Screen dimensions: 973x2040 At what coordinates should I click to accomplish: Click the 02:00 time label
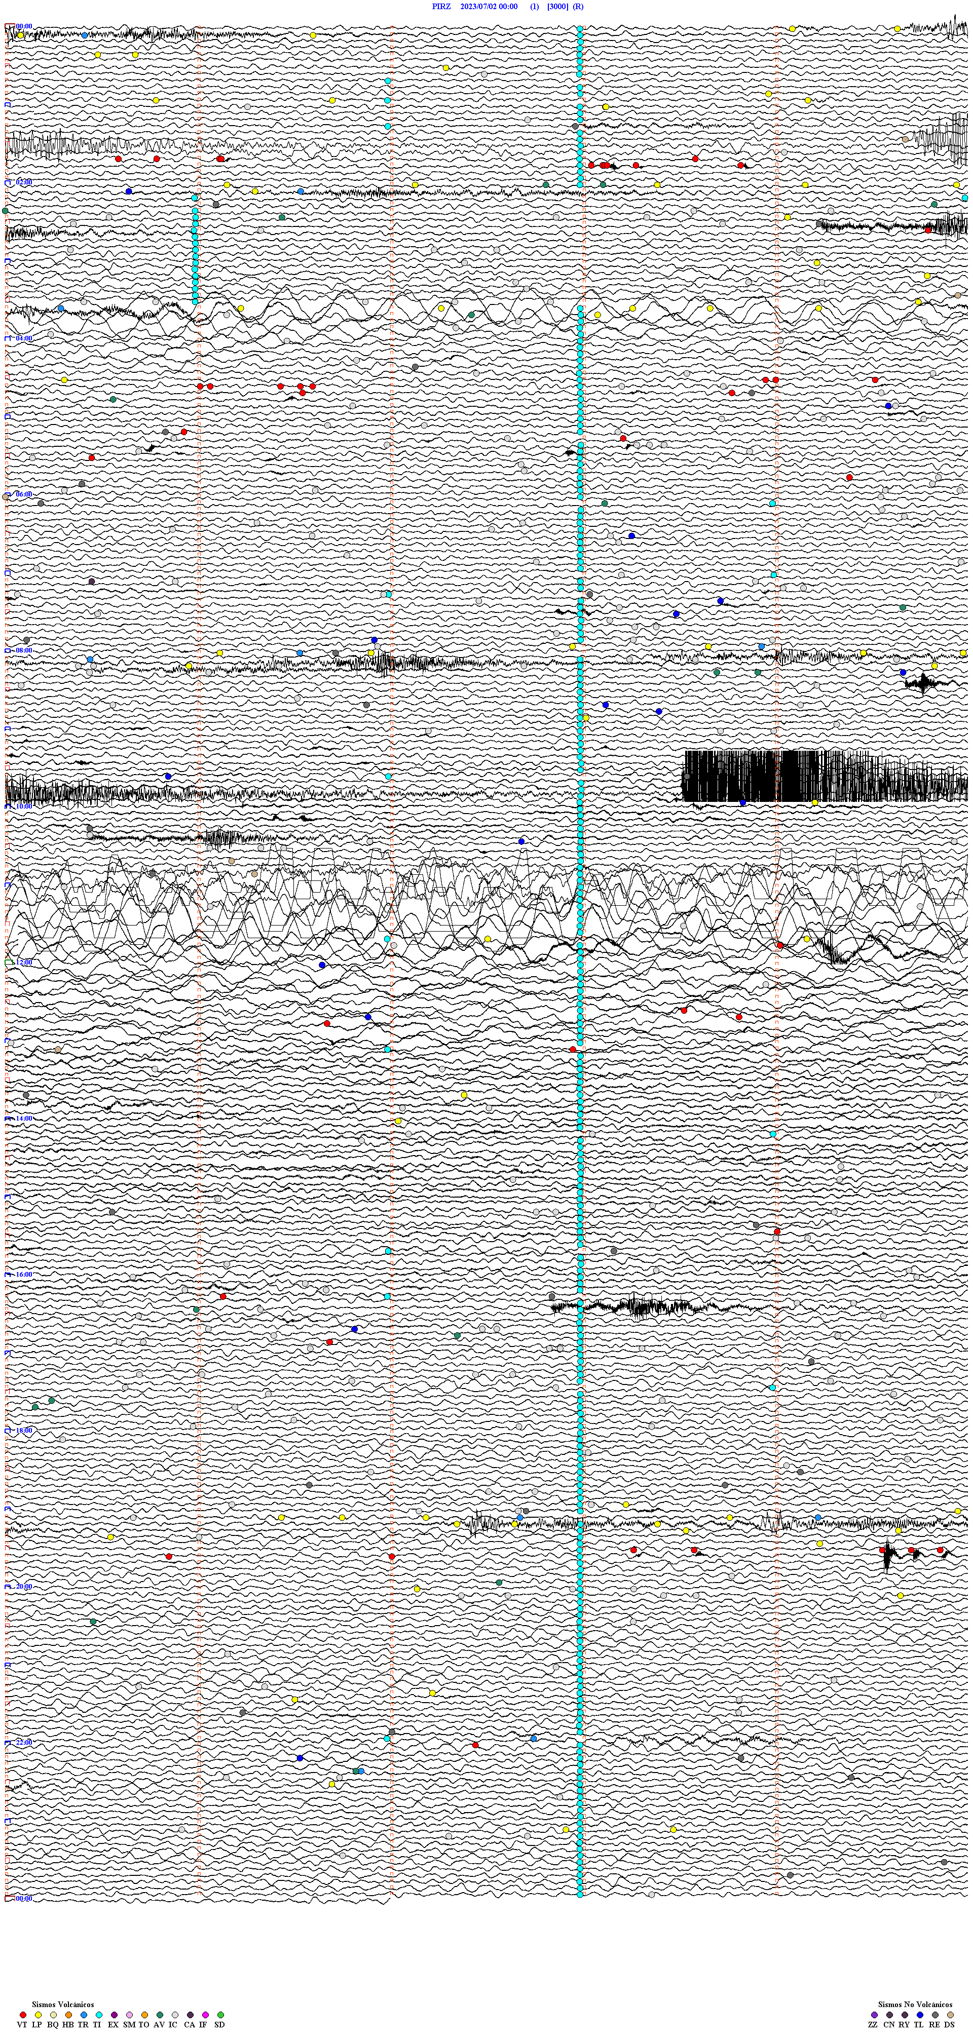tap(24, 182)
